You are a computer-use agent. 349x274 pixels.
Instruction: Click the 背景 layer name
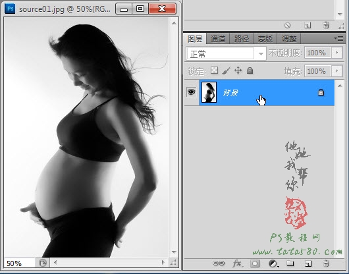pyautogui.click(x=230, y=93)
